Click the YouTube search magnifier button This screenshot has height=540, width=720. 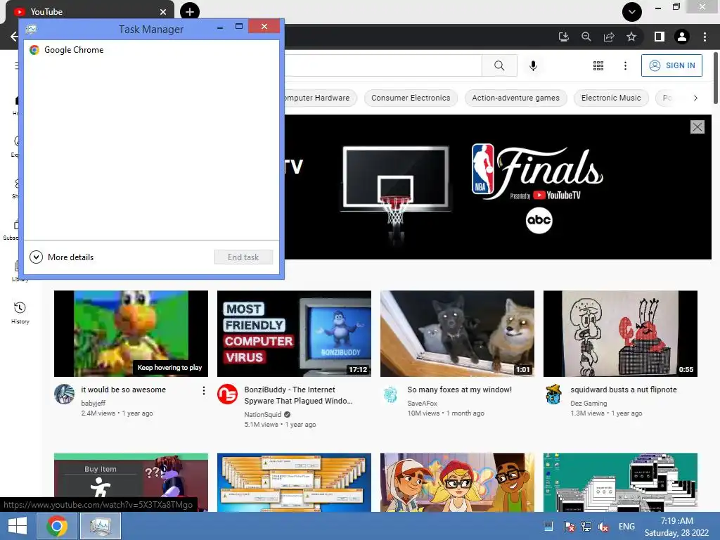[499, 65]
